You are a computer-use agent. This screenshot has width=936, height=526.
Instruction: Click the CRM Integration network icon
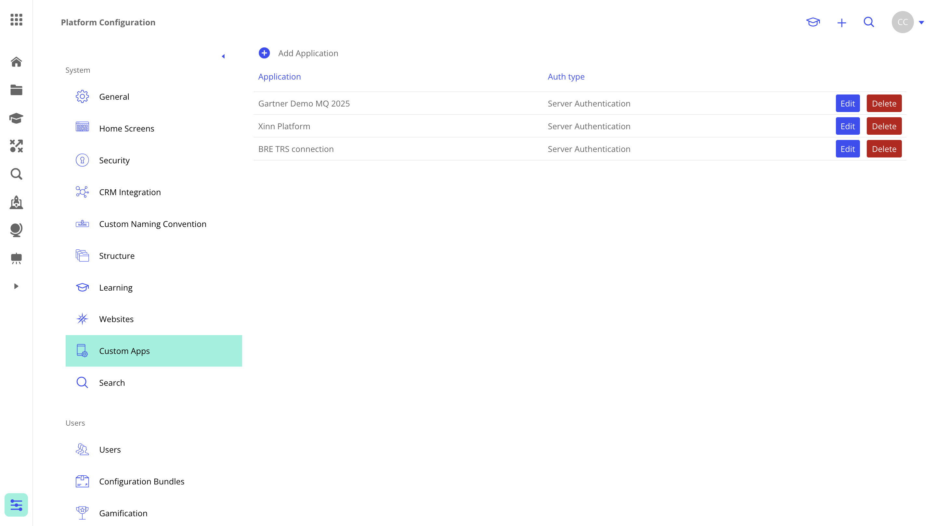(x=82, y=192)
